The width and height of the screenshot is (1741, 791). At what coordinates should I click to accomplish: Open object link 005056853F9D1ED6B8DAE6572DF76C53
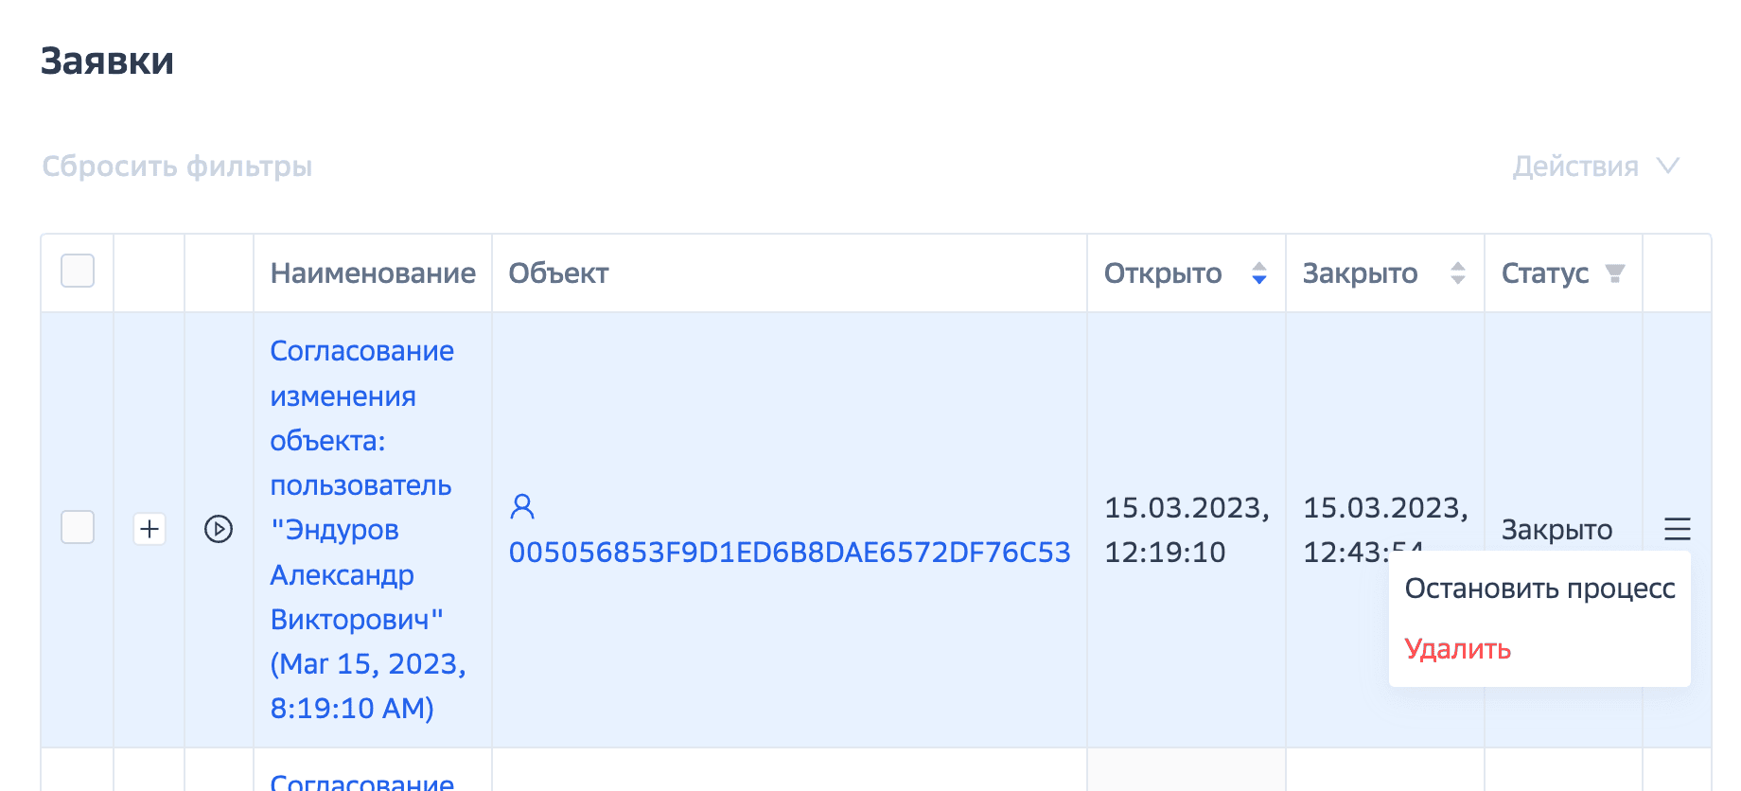click(789, 553)
